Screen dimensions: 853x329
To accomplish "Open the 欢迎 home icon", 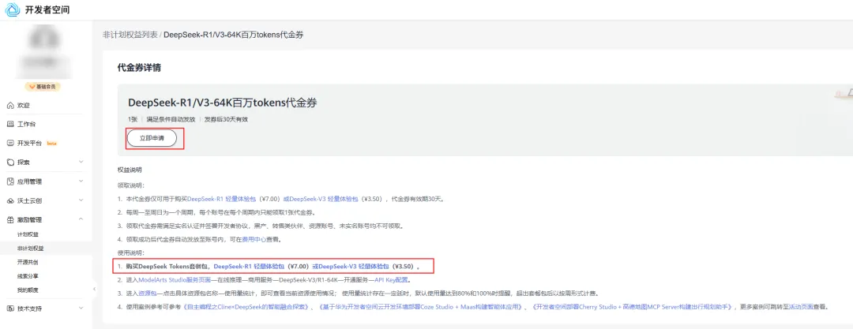I will (9, 105).
